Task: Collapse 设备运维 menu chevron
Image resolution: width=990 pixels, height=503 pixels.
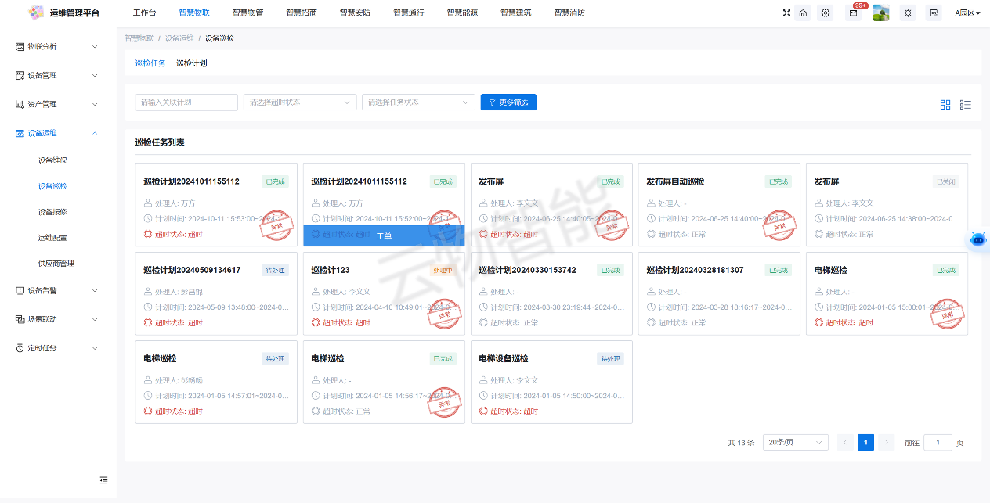Action: pyautogui.click(x=95, y=133)
